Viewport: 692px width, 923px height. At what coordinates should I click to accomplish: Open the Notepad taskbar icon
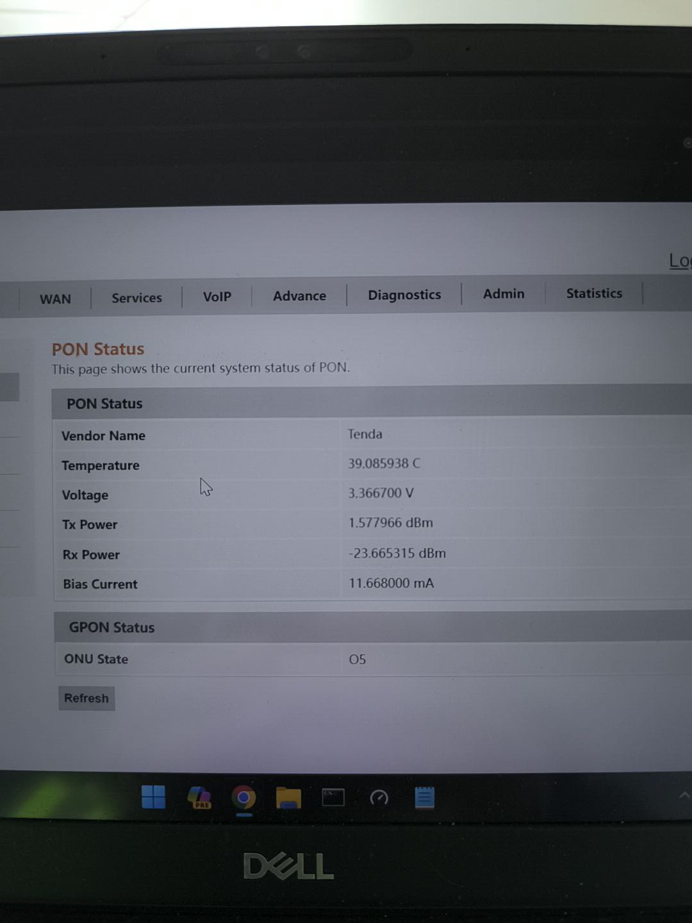(x=424, y=797)
